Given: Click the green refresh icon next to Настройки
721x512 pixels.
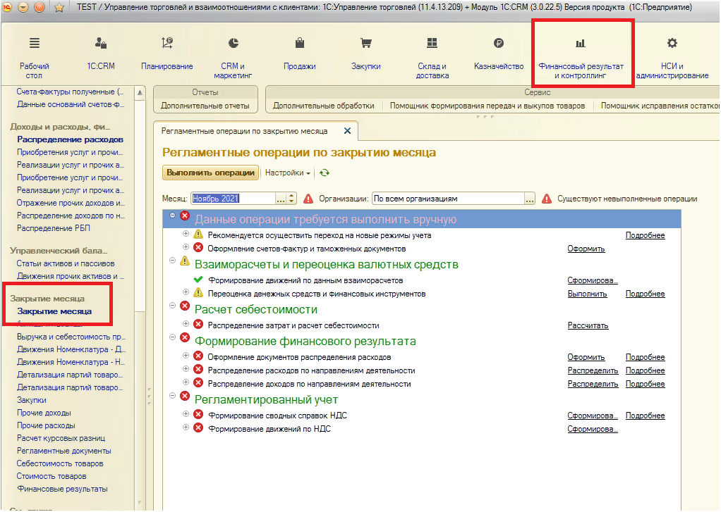Looking at the screenshot, I should pyautogui.click(x=325, y=173).
